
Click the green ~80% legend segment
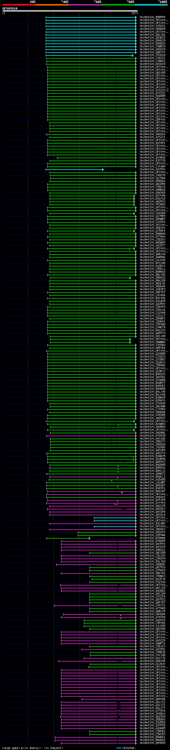coord(118,5)
